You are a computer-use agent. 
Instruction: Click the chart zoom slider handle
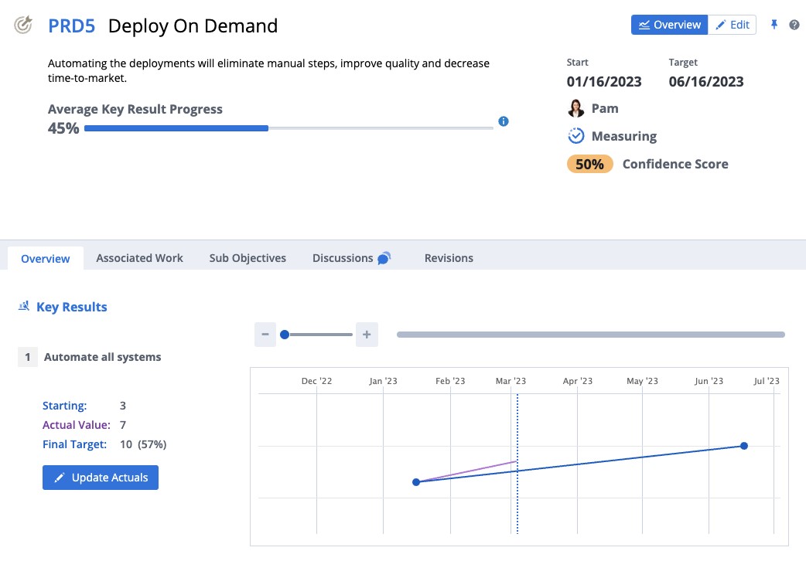point(285,335)
